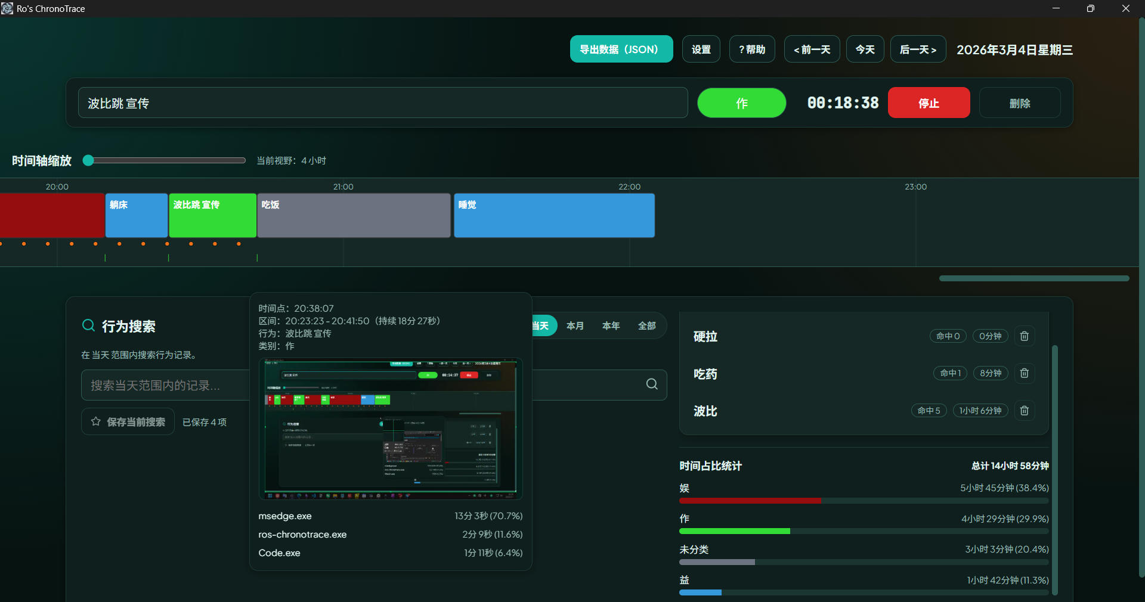
Task: Delete the 波比 saved search via trash icon
Action: pos(1024,411)
